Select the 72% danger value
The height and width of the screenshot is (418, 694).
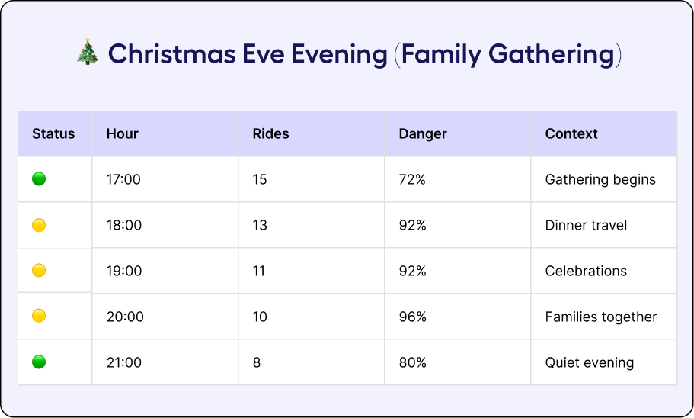pos(412,179)
